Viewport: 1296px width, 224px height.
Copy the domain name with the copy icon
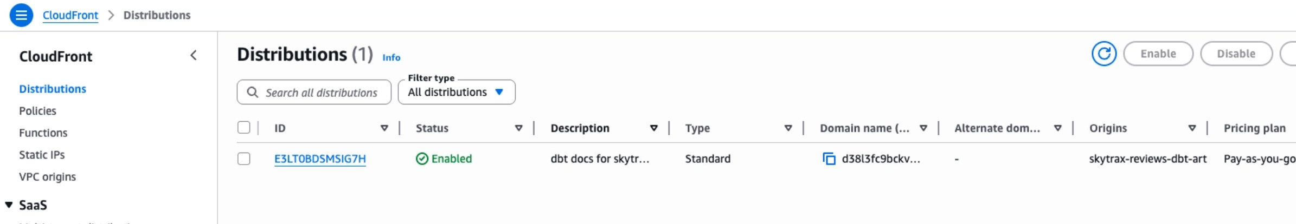(x=829, y=159)
